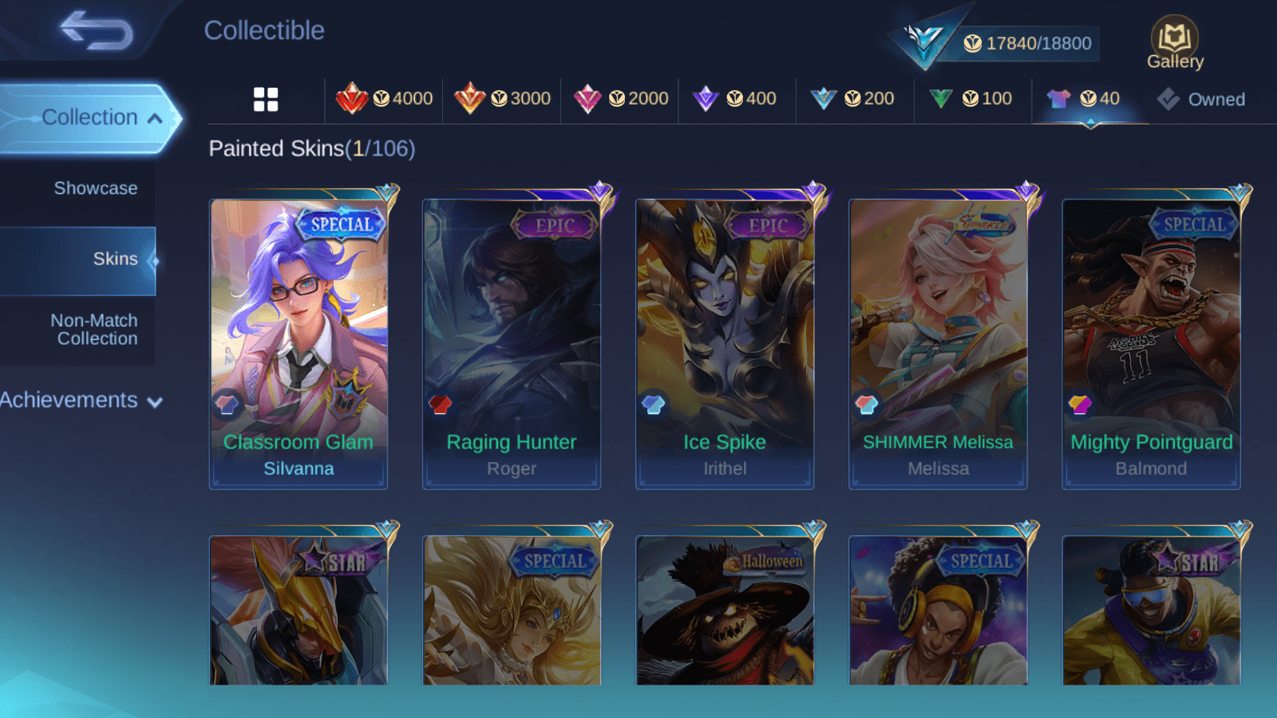
Task: Toggle the Owned filter
Action: click(x=1200, y=99)
